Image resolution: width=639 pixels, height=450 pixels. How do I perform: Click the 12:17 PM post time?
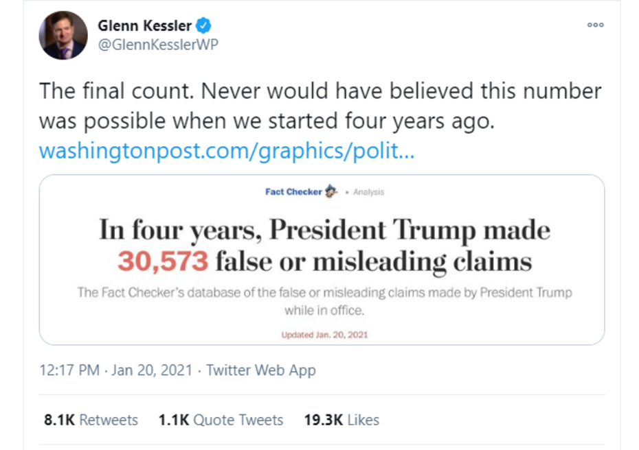[x=69, y=370]
